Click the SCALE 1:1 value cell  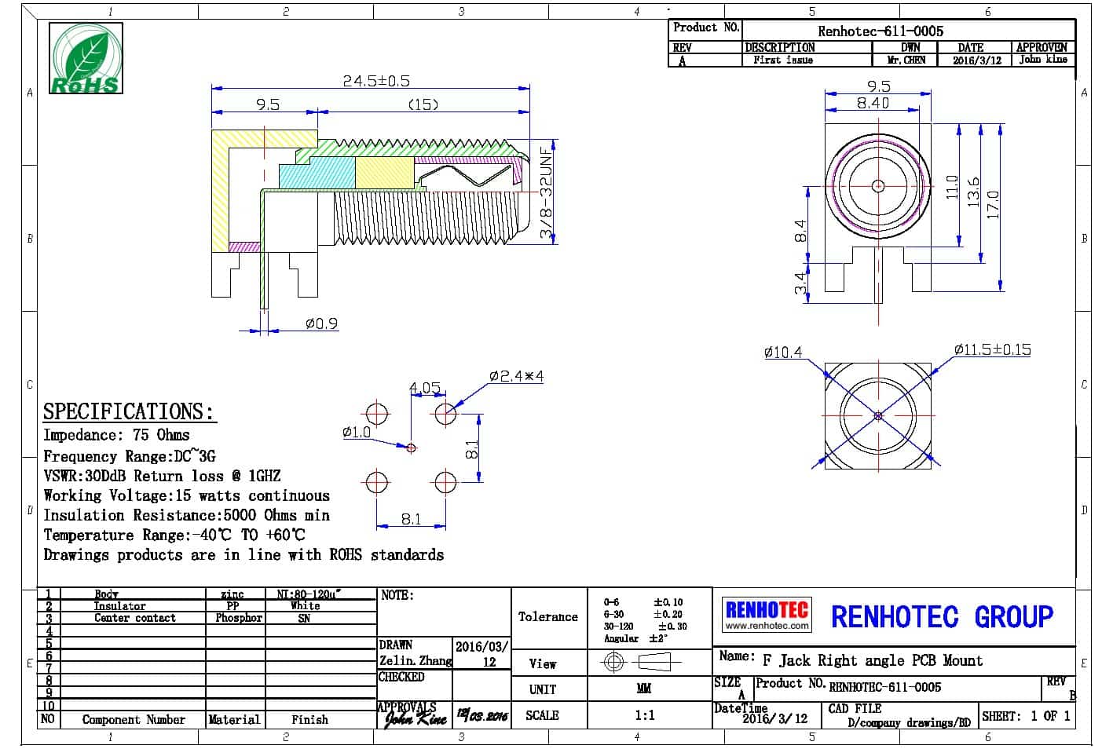pyautogui.click(x=644, y=715)
